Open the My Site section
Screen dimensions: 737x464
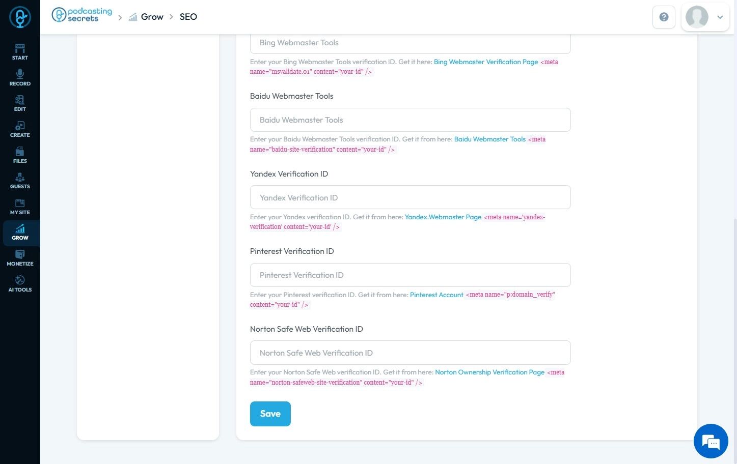(x=20, y=207)
